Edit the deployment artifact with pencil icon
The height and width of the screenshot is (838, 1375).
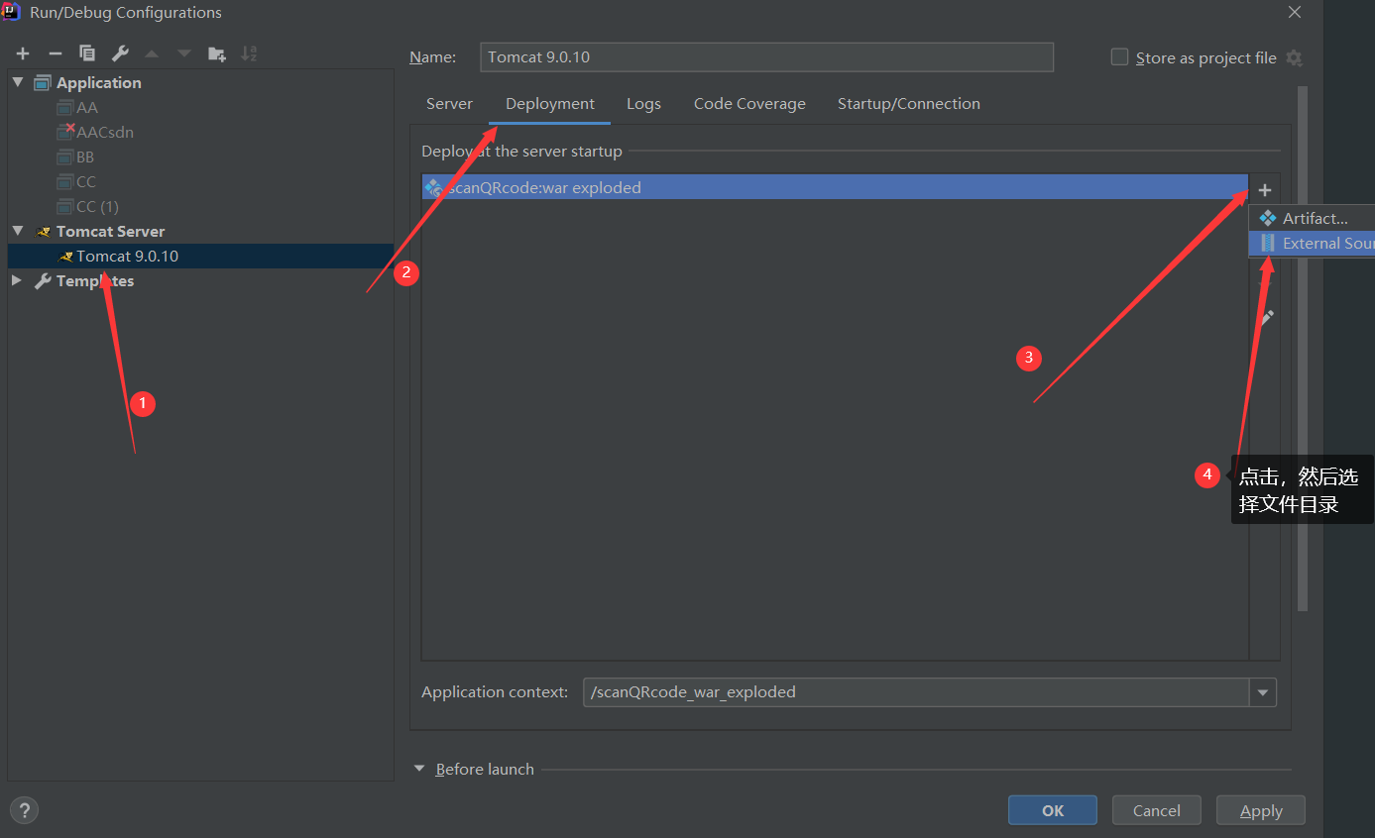[x=1265, y=318]
